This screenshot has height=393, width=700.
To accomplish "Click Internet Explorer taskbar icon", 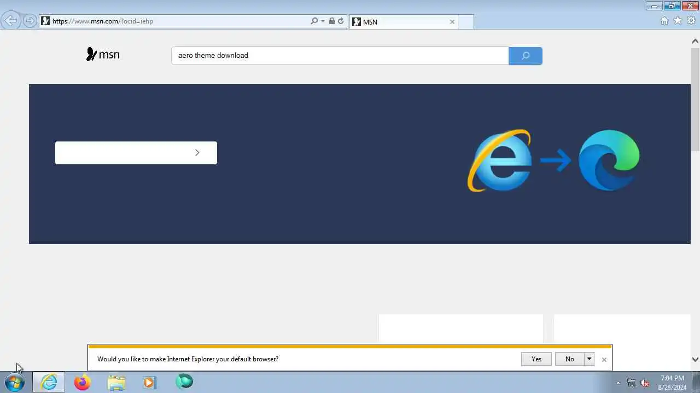I will pyautogui.click(x=49, y=382).
